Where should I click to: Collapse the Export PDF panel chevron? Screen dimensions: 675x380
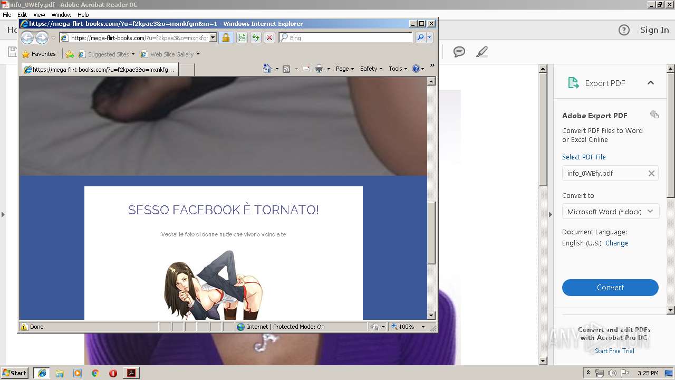tap(650, 83)
